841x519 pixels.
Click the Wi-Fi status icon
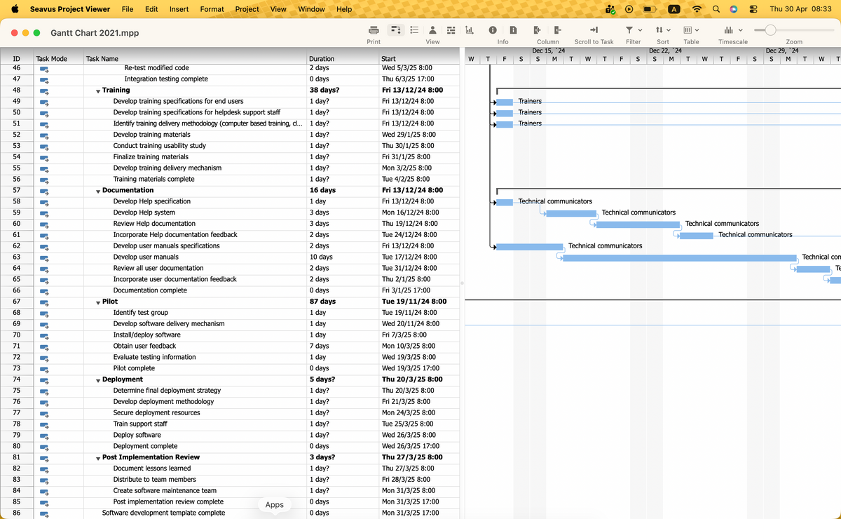point(697,9)
